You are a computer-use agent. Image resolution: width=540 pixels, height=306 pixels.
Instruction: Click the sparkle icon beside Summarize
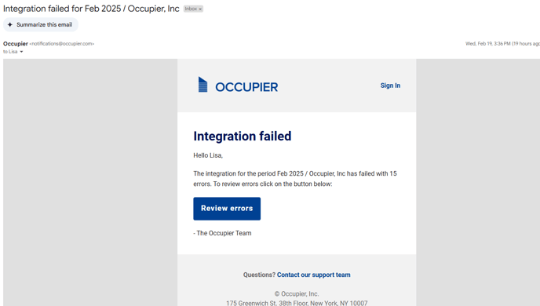[10, 25]
